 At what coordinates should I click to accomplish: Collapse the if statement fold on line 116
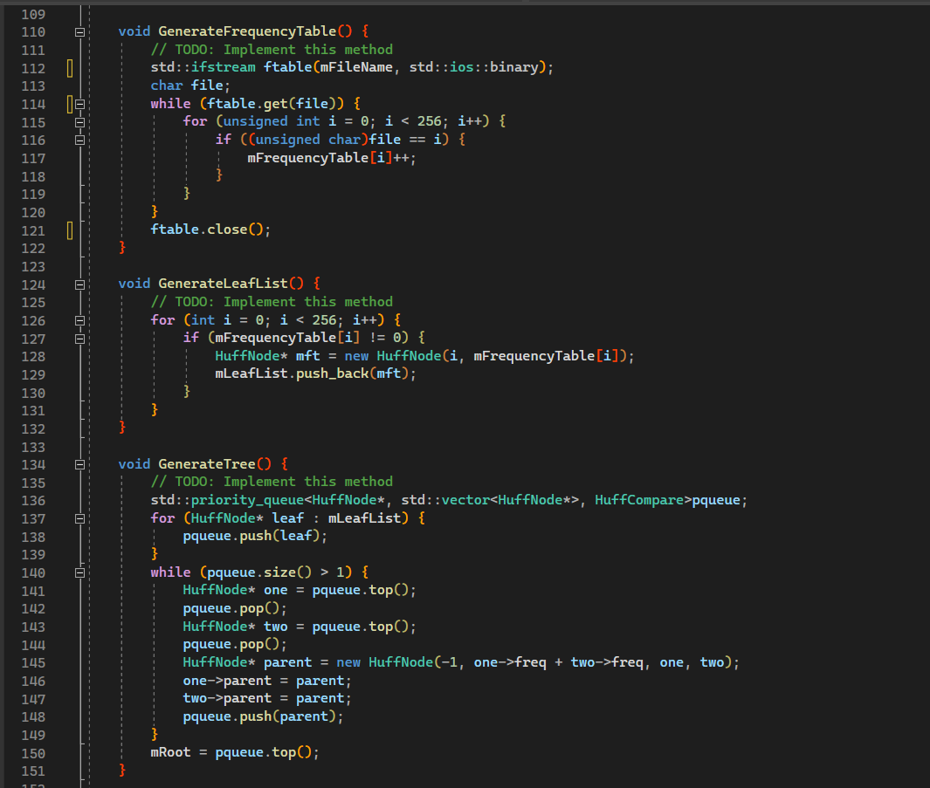79,140
